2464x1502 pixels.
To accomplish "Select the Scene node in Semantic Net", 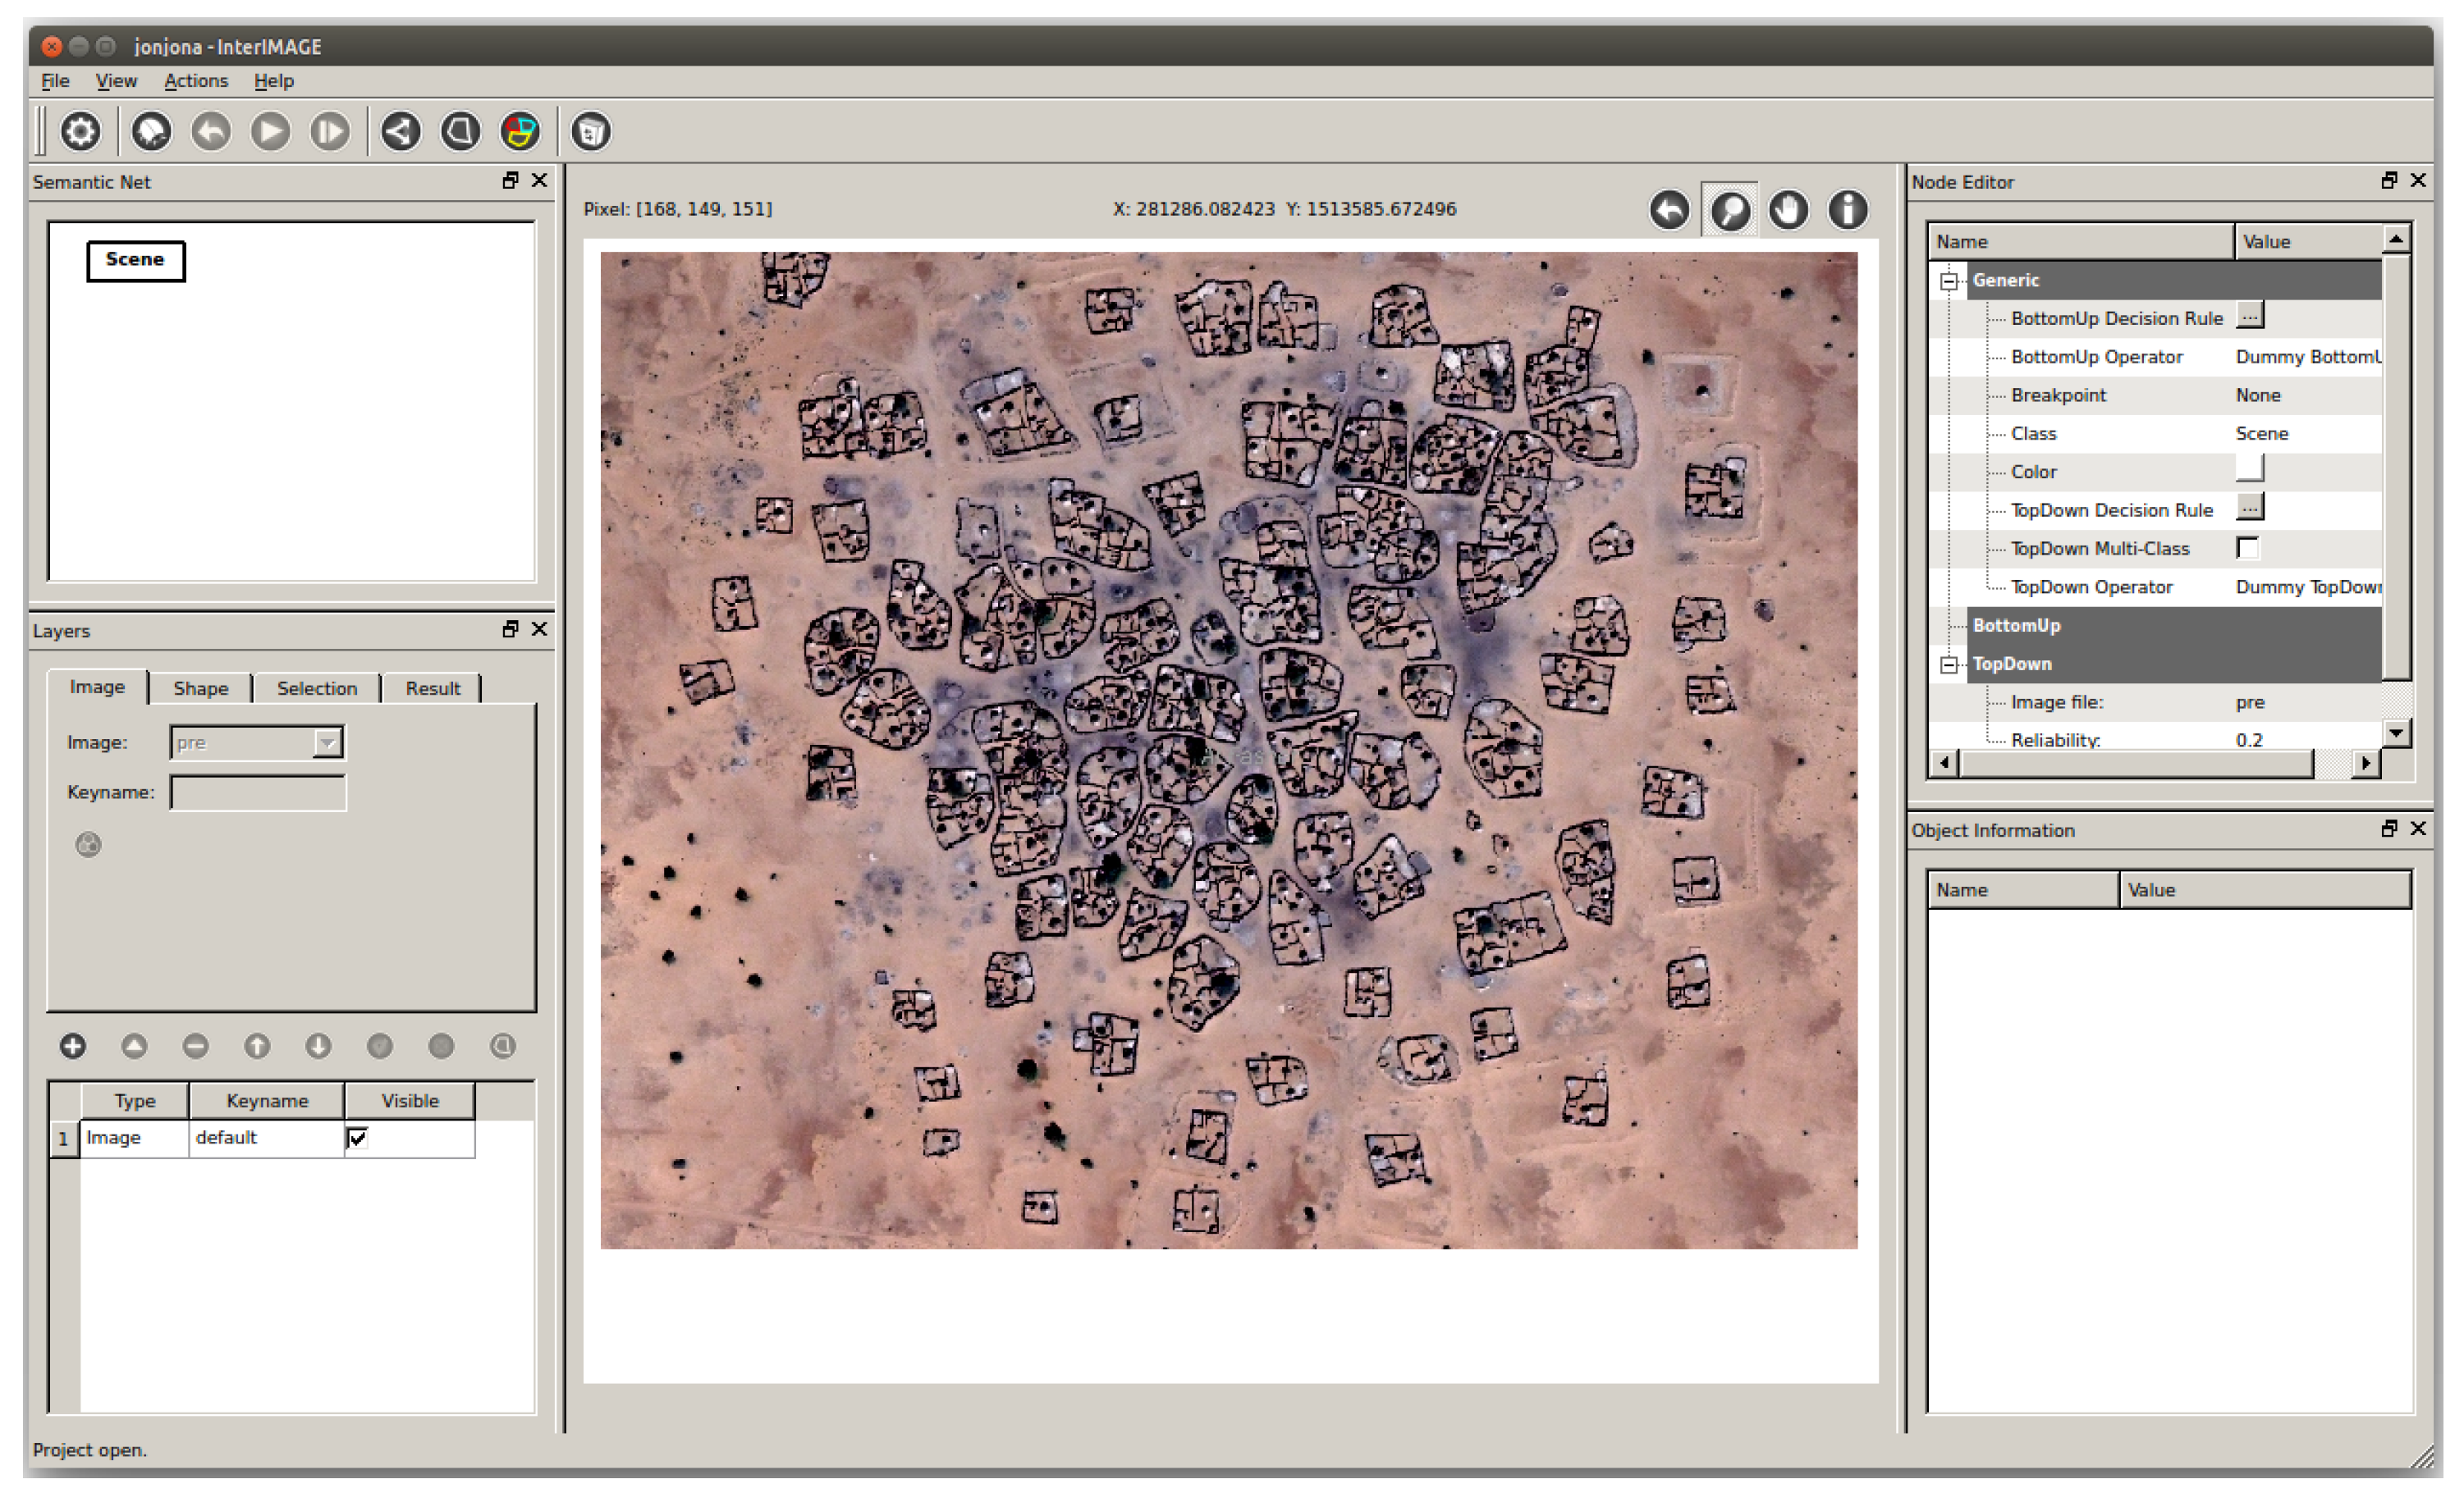I will click(135, 260).
